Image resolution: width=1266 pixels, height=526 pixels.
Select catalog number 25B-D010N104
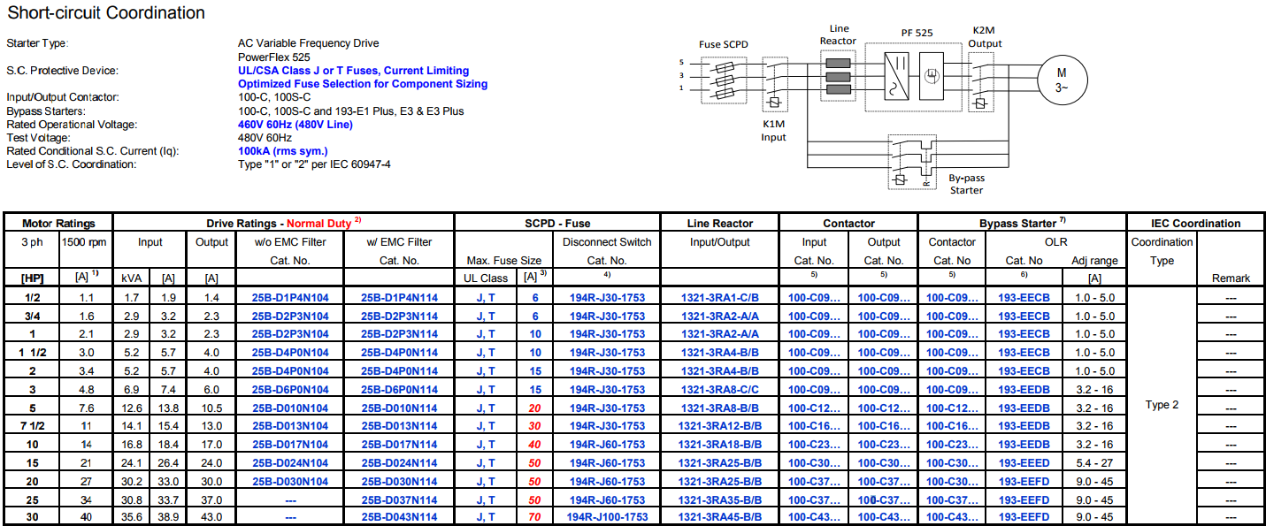[x=290, y=408]
